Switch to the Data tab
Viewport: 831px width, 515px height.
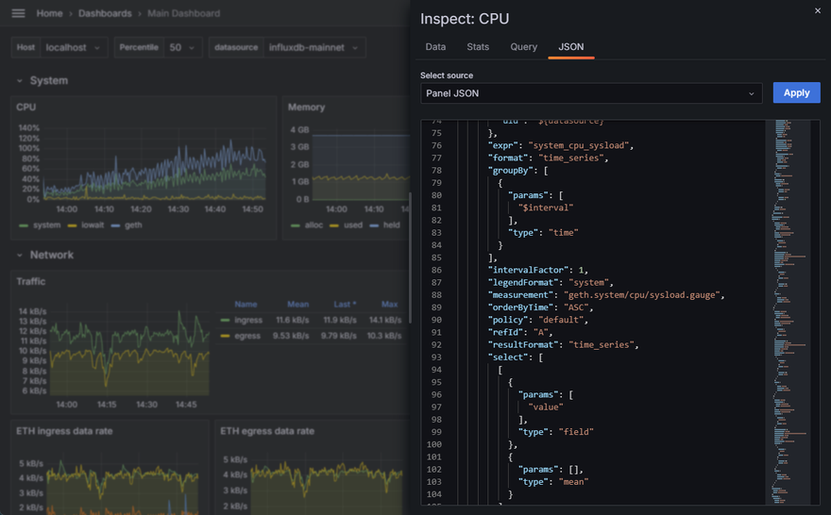tap(435, 47)
